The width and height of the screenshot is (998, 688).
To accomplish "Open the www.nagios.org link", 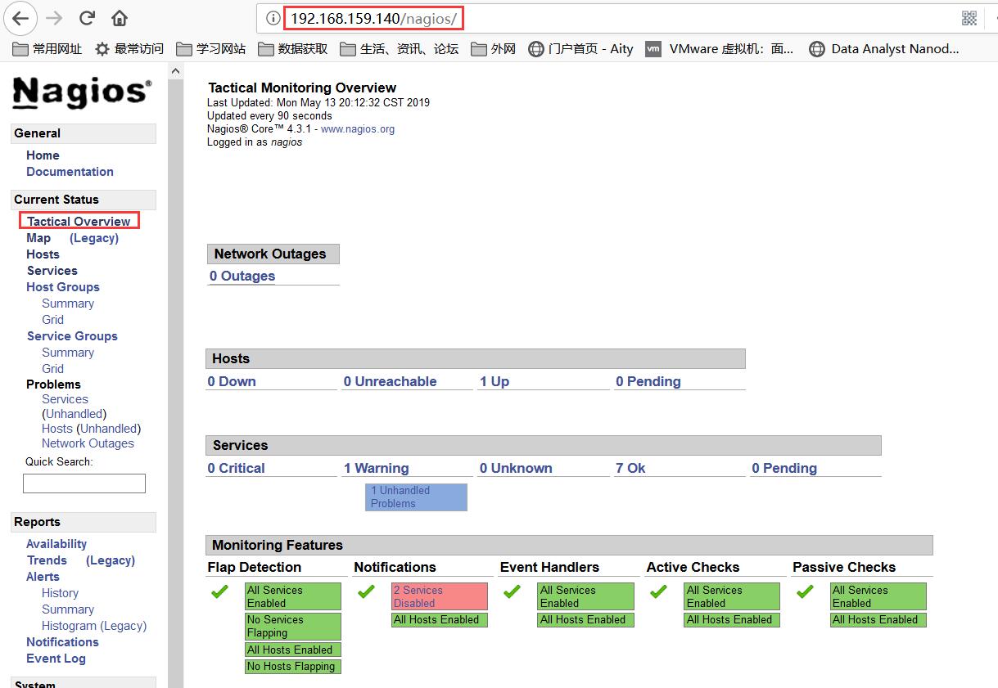I will tap(358, 129).
